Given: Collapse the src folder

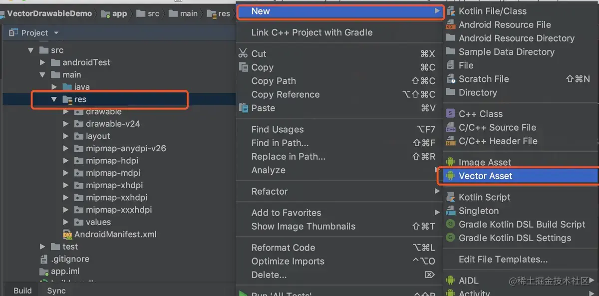Looking at the screenshot, I should click(31, 50).
